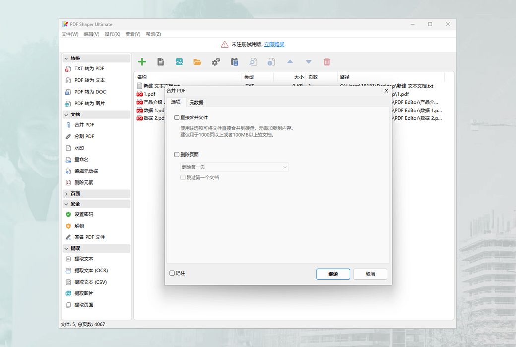The height and width of the screenshot is (347, 516).
Task: Open the 操作(X) menu
Action: click(x=112, y=34)
